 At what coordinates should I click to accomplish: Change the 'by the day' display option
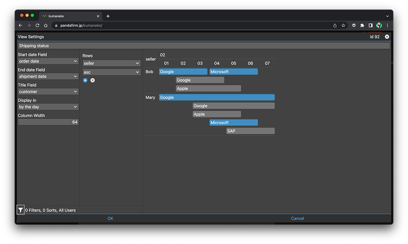pyautogui.click(x=48, y=107)
